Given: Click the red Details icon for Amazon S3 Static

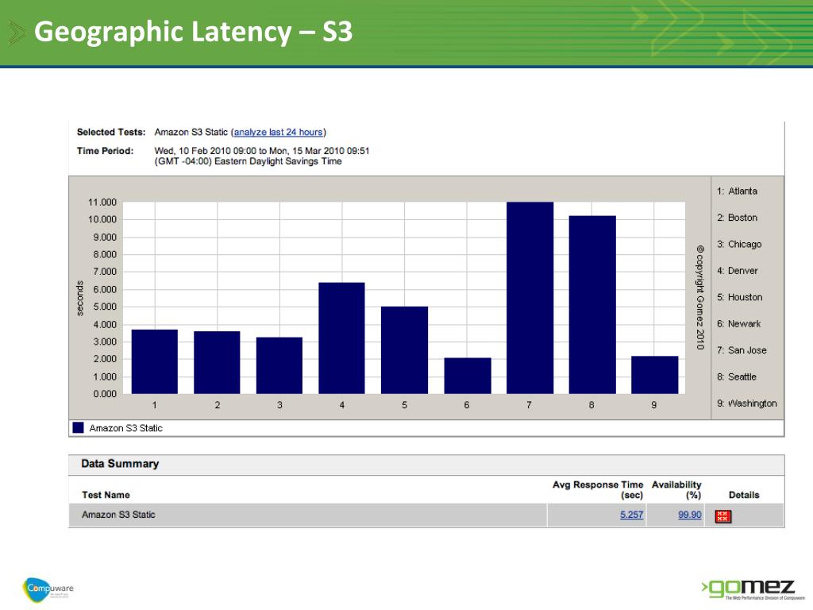Looking at the screenshot, I should (722, 516).
